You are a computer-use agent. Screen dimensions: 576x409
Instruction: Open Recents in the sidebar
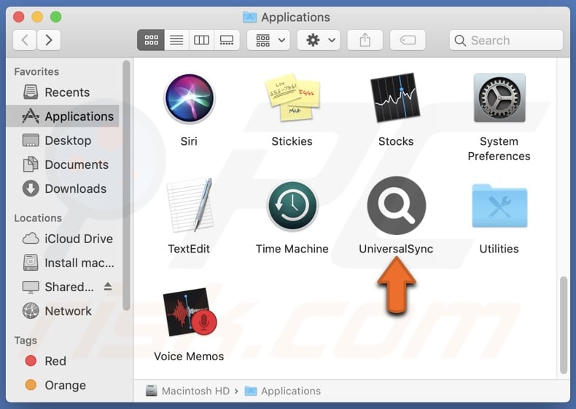(x=63, y=92)
